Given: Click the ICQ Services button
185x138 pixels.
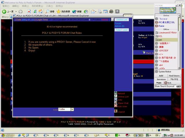Looking at the screenshot, I should 161,79.
